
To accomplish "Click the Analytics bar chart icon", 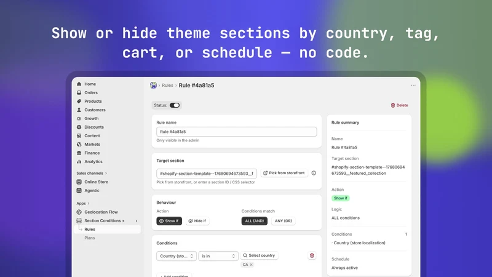I will click(79, 161).
